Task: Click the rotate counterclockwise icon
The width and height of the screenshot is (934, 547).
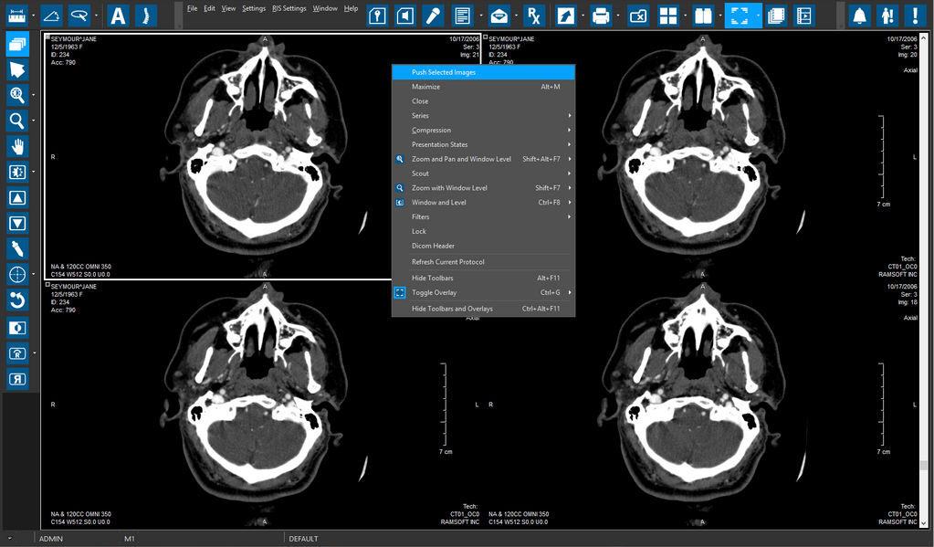Action: click(17, 300)
